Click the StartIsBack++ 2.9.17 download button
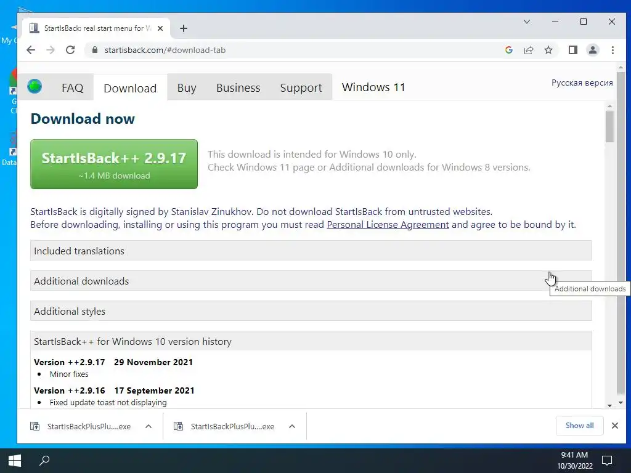The width and height of the screenshot is (631, 473). tap(114, 164)
